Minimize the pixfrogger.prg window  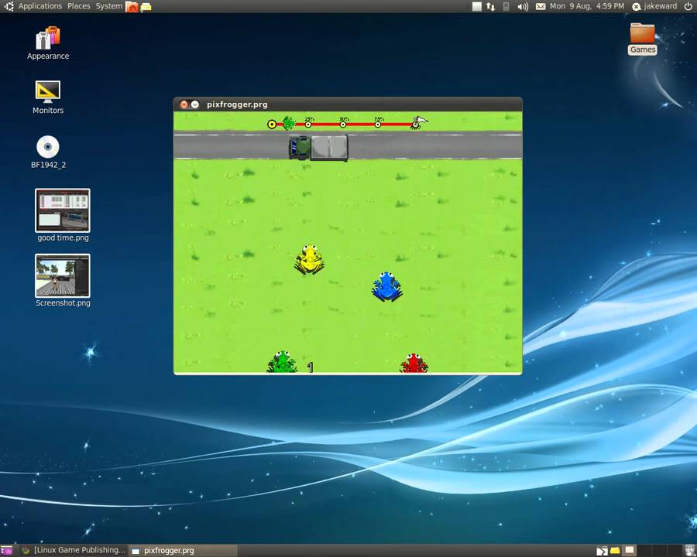(194, 104)
